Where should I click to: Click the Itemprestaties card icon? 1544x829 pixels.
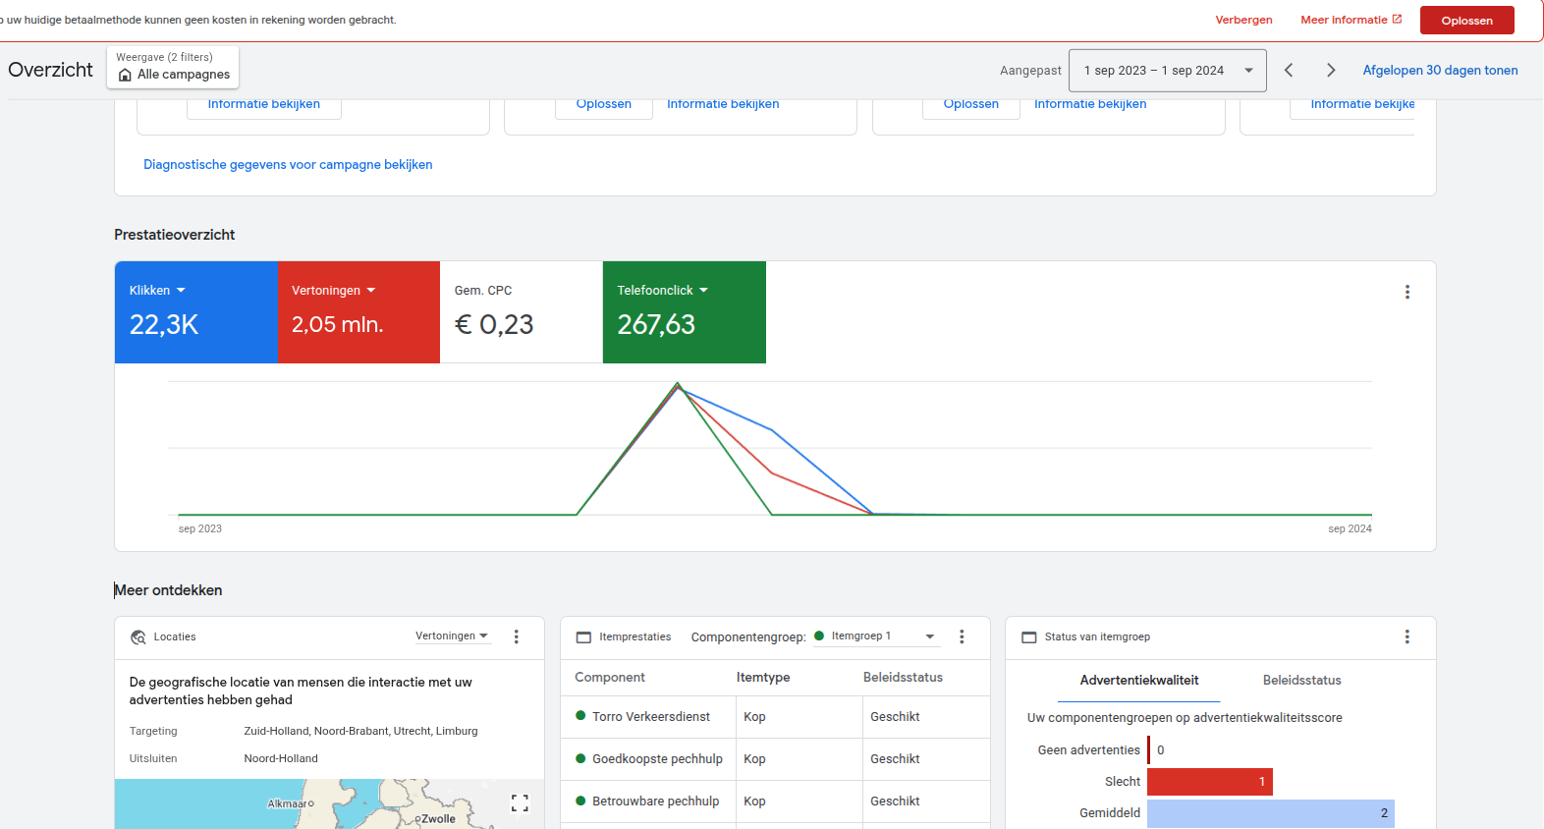click(583, 637)
